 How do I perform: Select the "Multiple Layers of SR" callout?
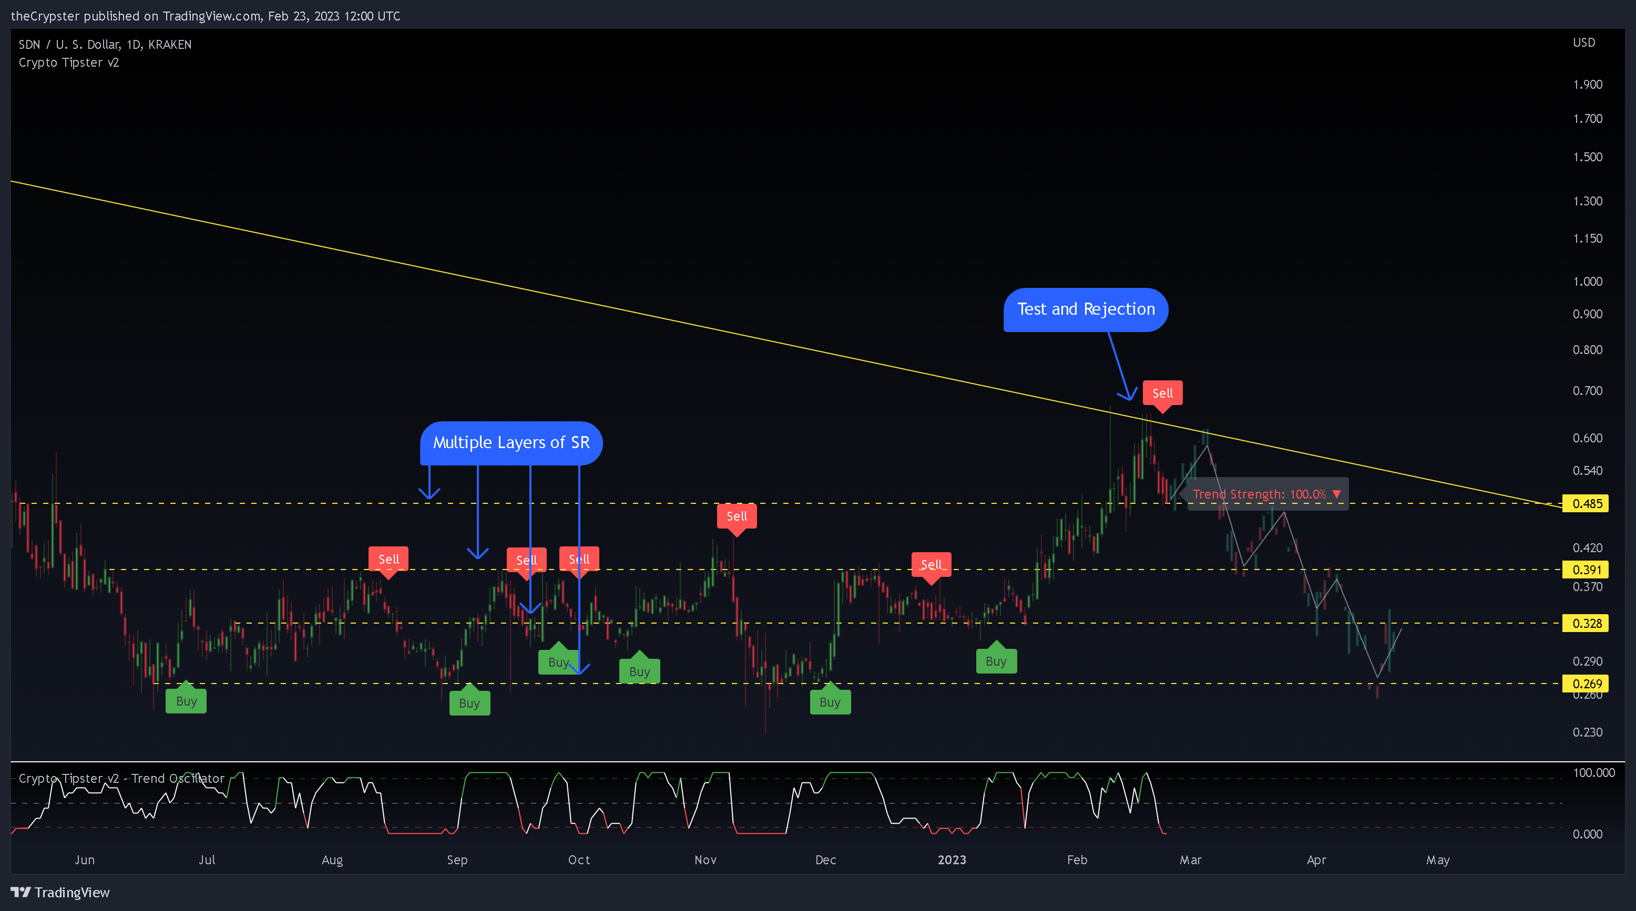(x=511, y=442)
